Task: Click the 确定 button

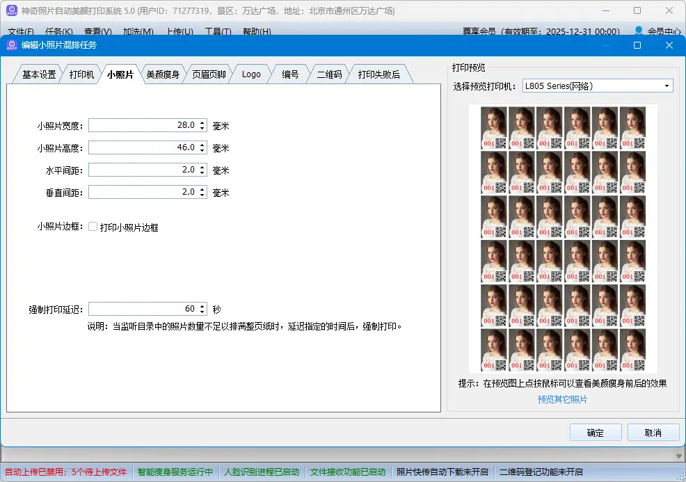Action: coord(595,433)
